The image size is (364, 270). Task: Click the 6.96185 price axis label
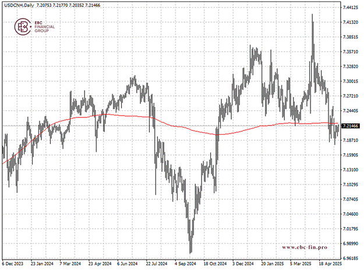tap(351, 258)
